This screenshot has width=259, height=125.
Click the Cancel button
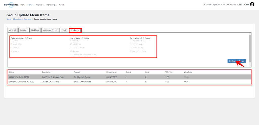(242, 61)
